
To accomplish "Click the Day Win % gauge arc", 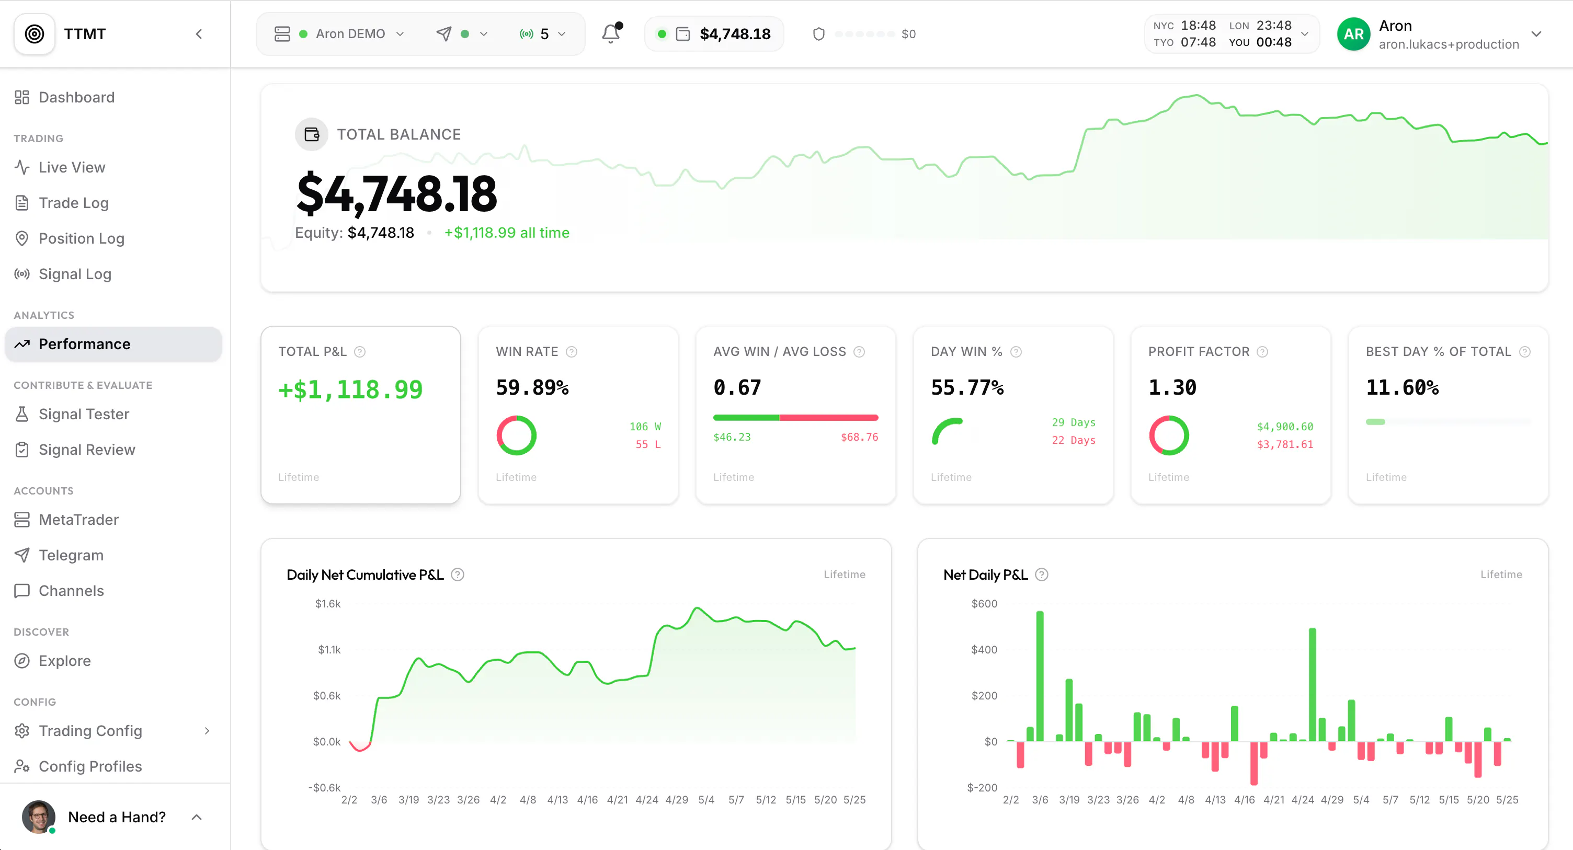I will (x=947, y=431).
